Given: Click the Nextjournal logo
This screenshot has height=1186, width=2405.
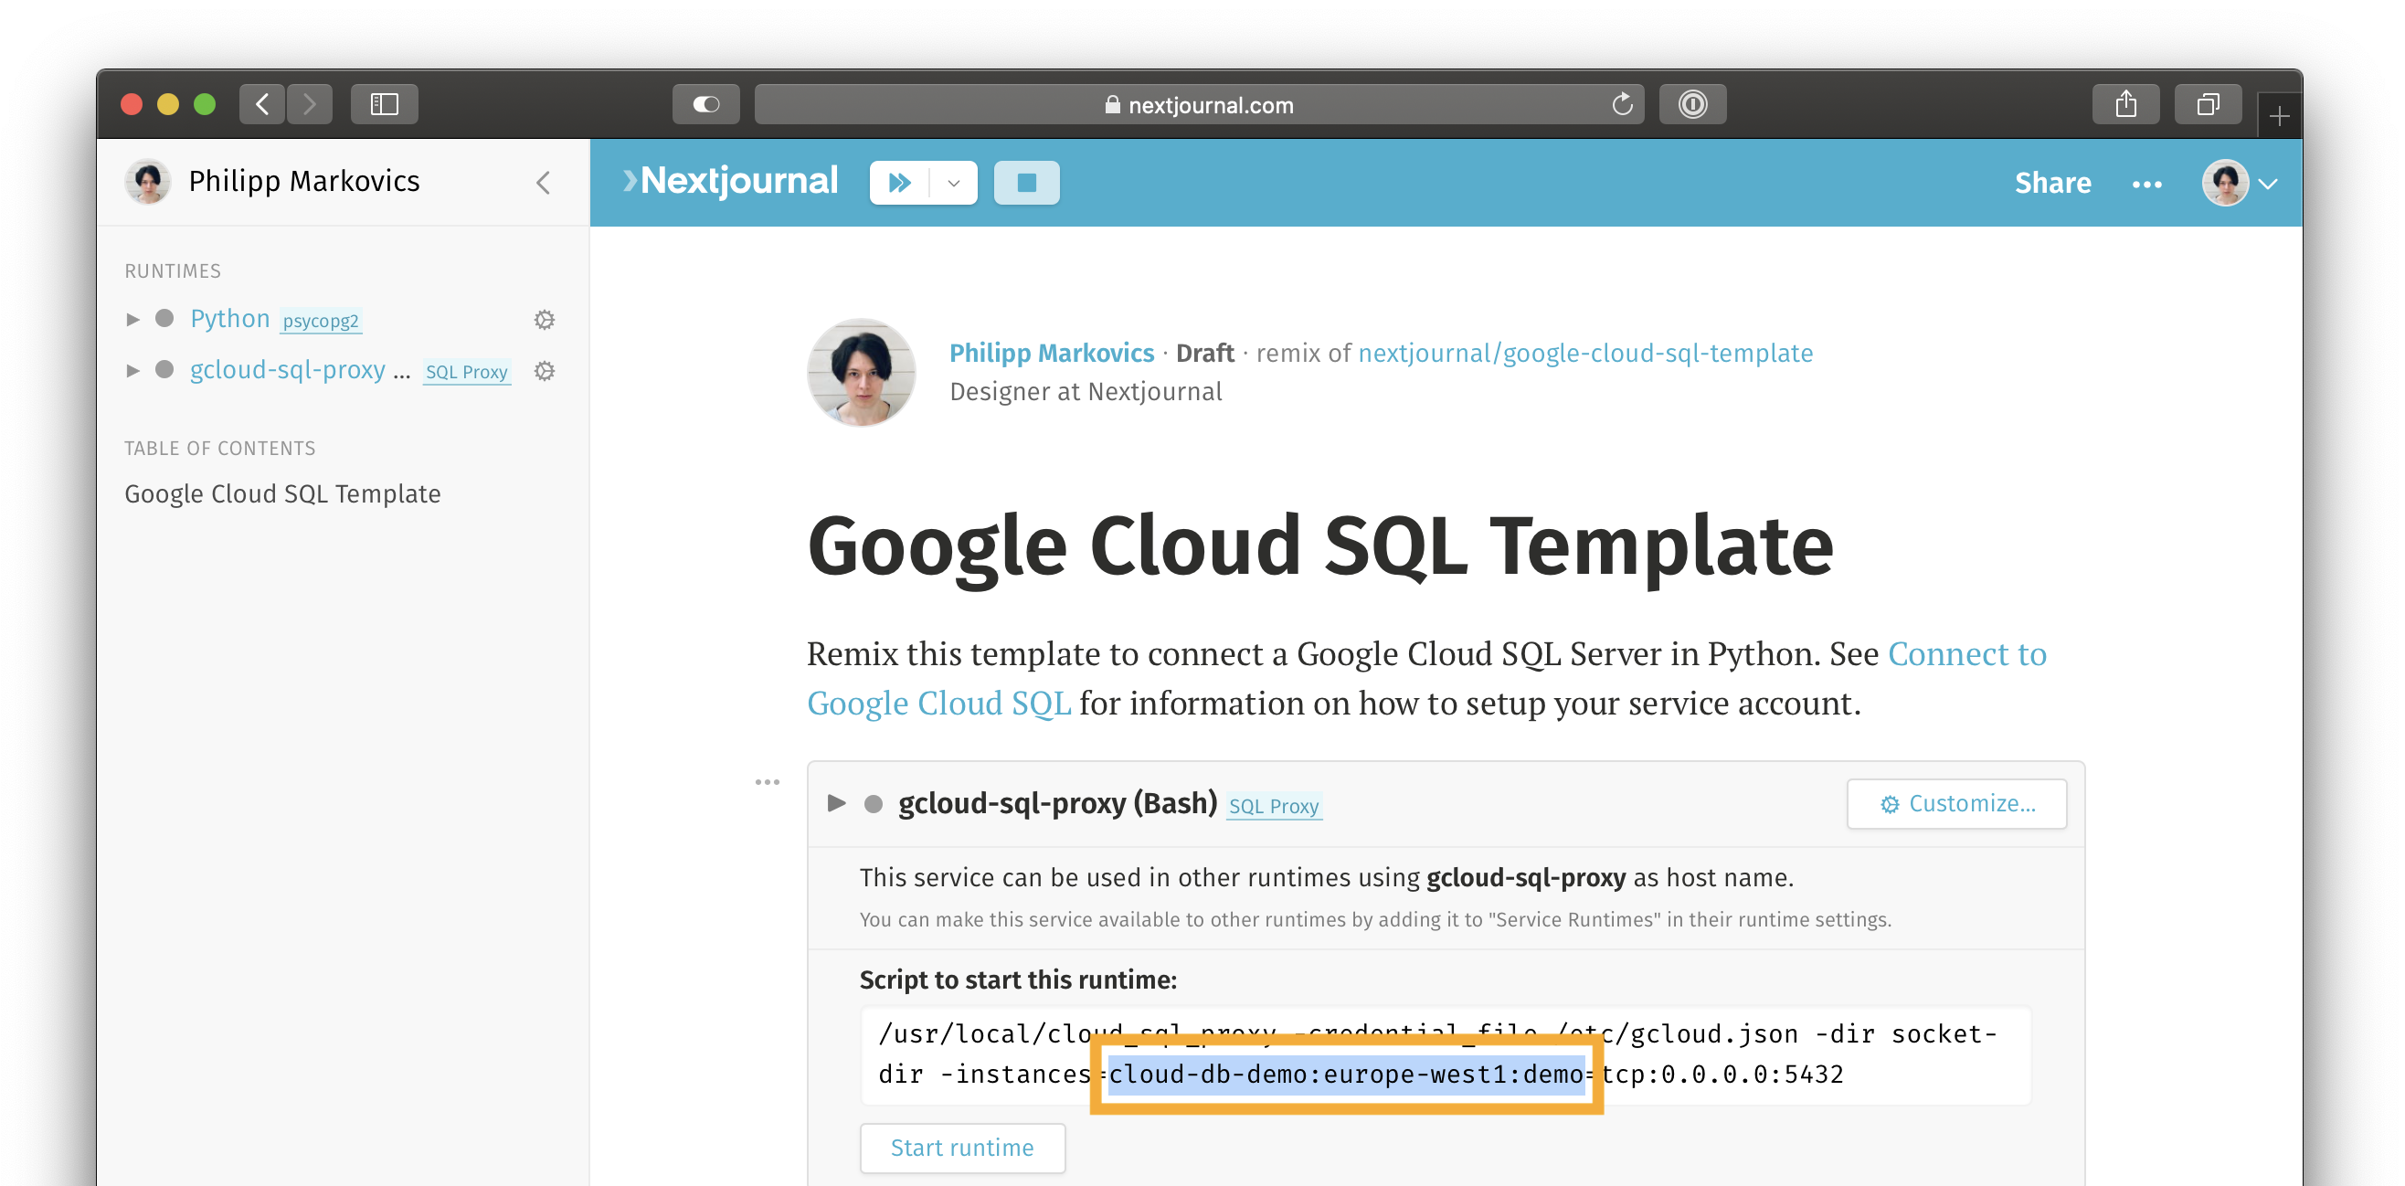Looking at the screenshot, I should pos(730,180).
